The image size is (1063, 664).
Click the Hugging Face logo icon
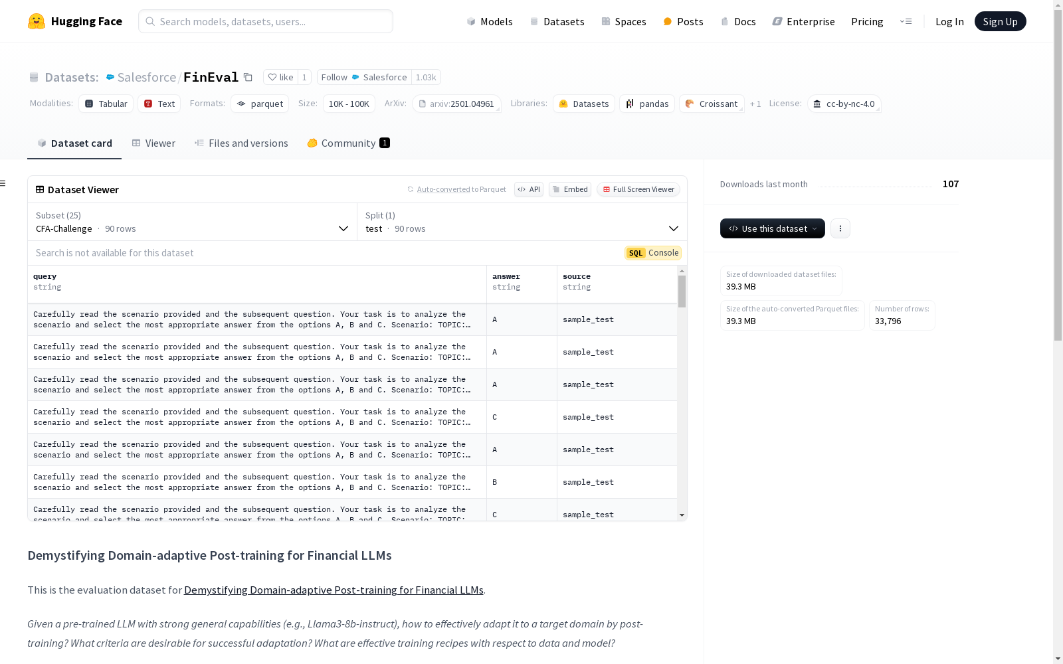tap(37, 21)
